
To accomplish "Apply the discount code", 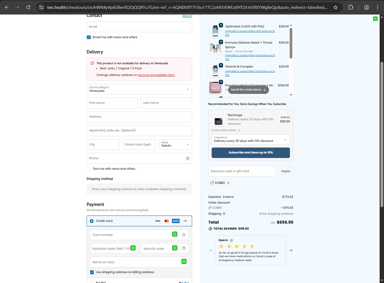I will point(286,171).
